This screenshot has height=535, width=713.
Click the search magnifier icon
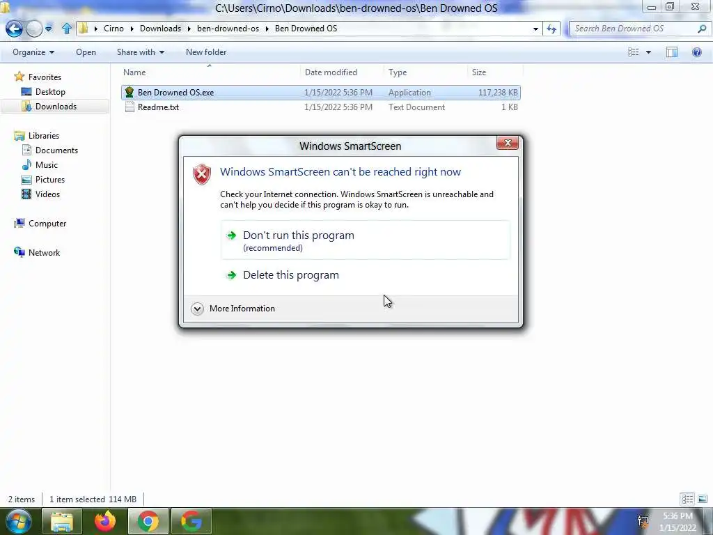coord(702,28)
